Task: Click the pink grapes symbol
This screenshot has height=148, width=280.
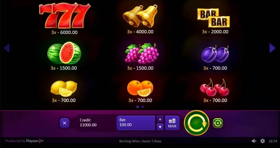Action: pyautogui.click(x=142, y=54)
